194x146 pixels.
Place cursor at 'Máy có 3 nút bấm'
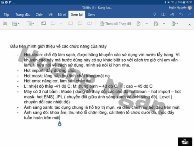click(41, 92)
